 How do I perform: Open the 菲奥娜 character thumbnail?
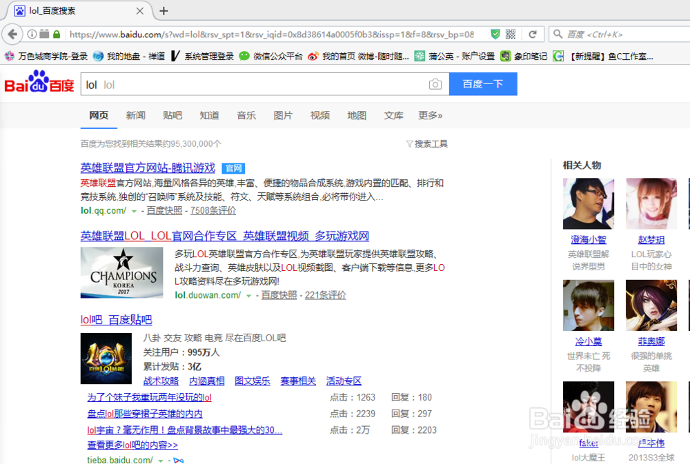click(651, 305)
